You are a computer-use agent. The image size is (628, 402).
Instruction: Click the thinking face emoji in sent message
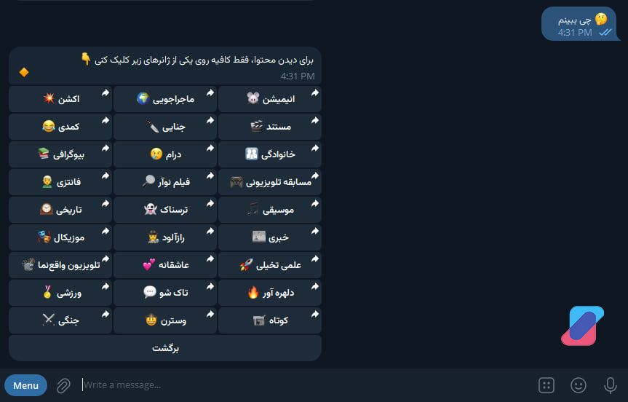click(x=601, y=20)
